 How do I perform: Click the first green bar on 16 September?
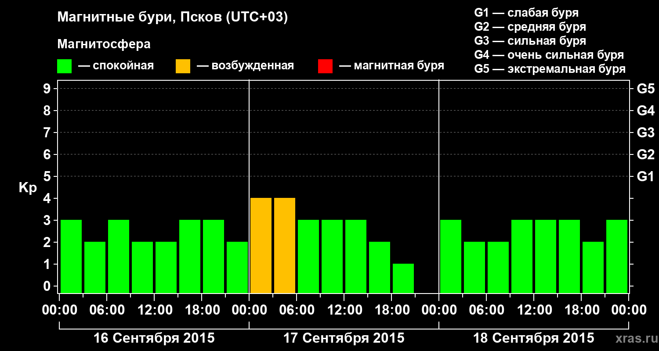71,256
